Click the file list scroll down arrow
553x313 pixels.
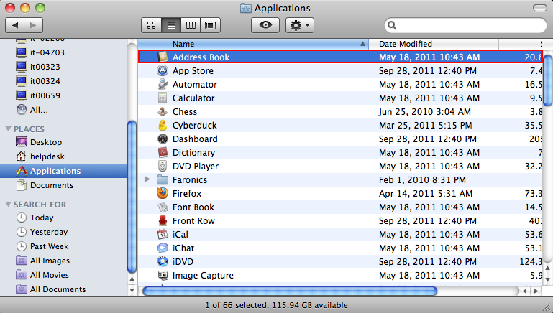[547, 279]
